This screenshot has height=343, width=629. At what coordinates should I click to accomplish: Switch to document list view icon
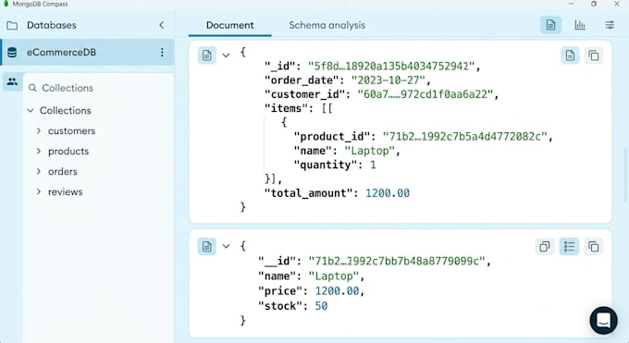[550, 25]
